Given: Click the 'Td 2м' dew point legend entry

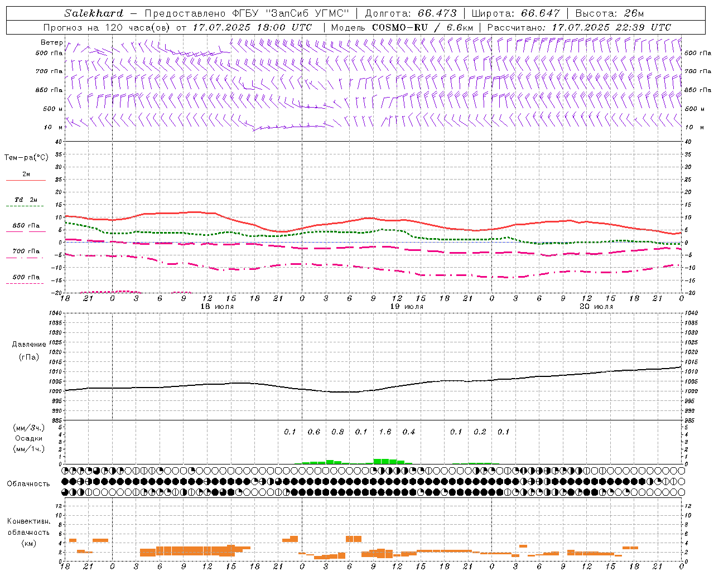Looking at the screenshot, I should coord(26,200).
